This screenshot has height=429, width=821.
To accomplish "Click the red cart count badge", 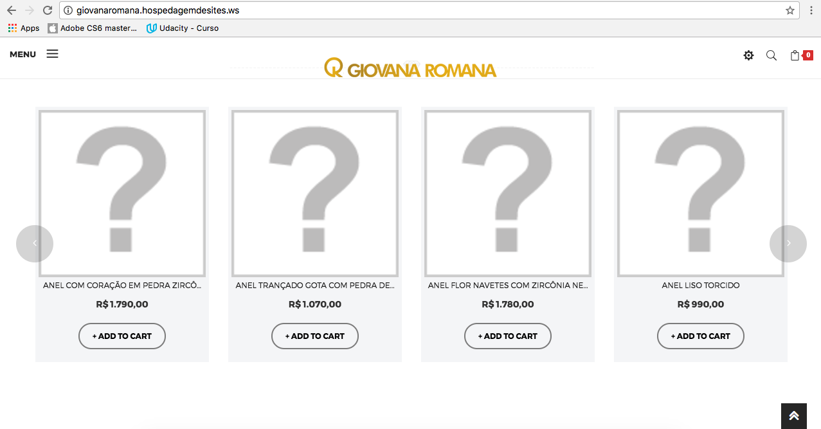I will click(808, 55).
